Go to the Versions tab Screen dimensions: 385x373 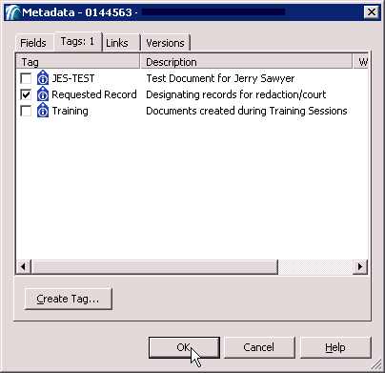coord(165,43)
